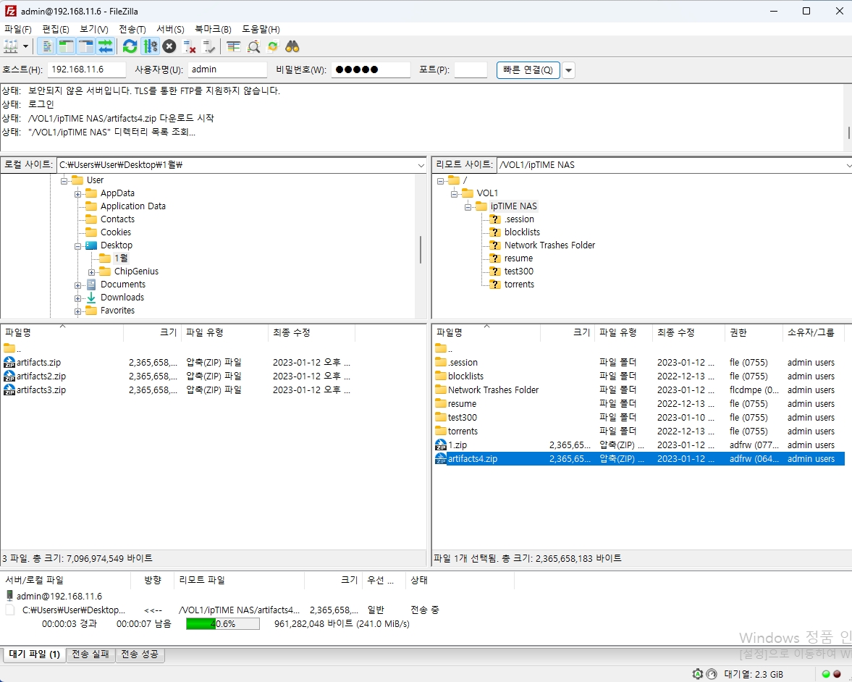
Task: Collapse the Desktop folder node
Action: click(77, 246)
